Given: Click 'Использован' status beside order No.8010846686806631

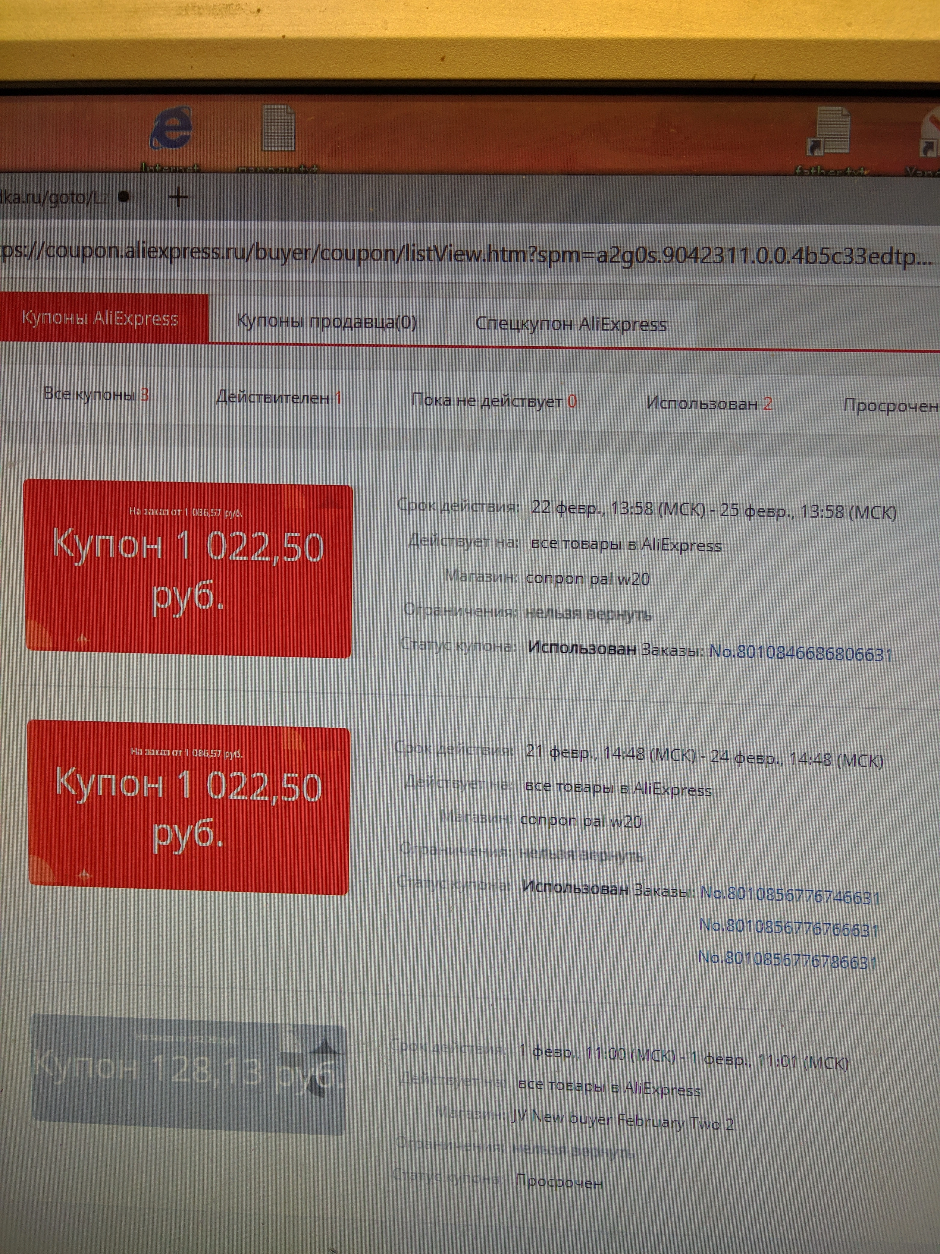Looking at the screenshot, I should [582, 648].
